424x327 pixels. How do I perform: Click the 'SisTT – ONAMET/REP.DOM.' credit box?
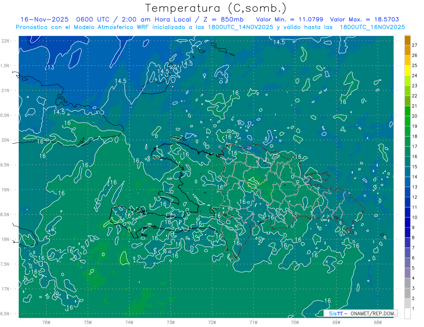click(361, 313)
